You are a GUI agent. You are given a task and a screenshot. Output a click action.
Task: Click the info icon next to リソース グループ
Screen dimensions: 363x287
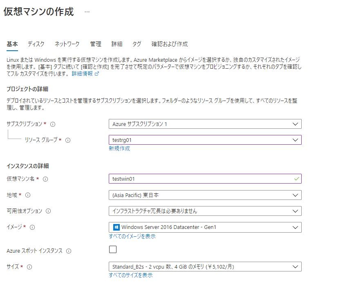68,140
